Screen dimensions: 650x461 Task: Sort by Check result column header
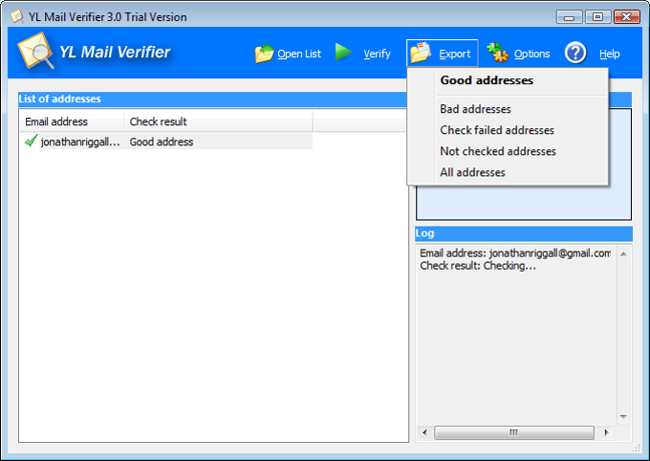[x=218, y=121]
